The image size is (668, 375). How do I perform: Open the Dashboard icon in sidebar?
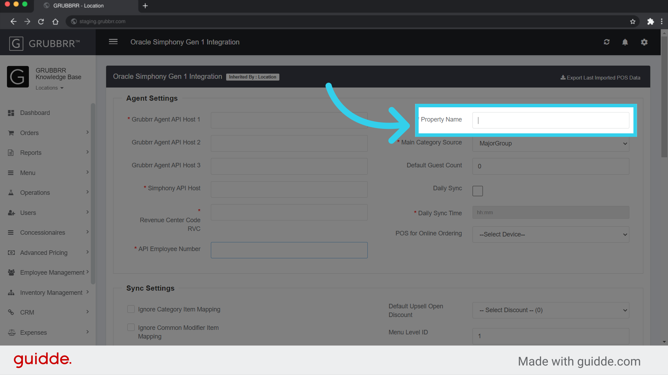point(11,113)
